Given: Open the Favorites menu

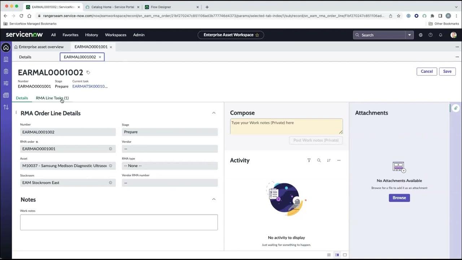Looking at the screenshot, I should tap(70, 35).
